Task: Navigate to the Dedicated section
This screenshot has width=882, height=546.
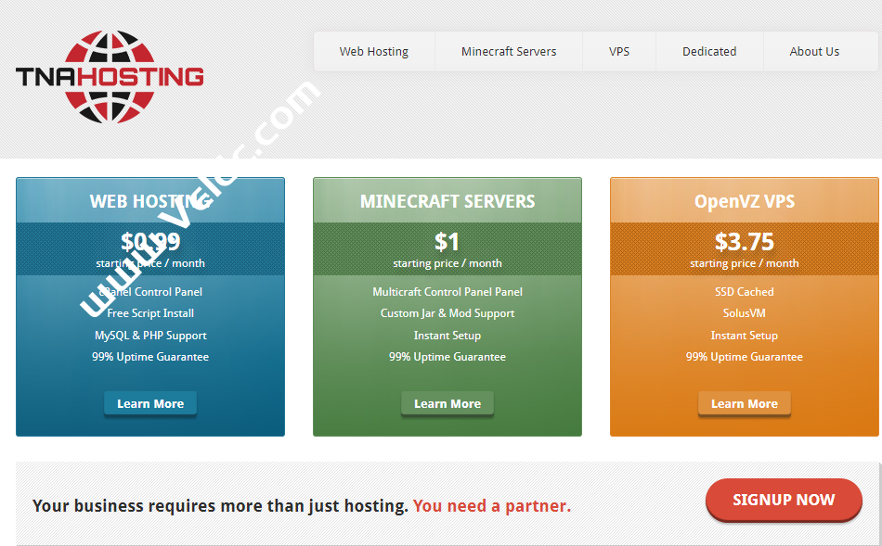Action: pyautogui.click(x=708, y=51)
